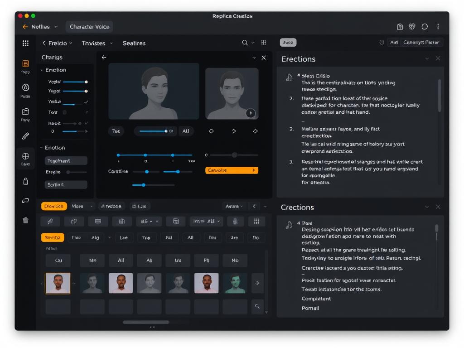Image resolution: width=464 pixels, height=348 pixels.
Task: Open the grid view icon beside search
Action: tap(263, 43)
